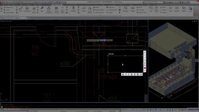Open the Reports tool

184,9
